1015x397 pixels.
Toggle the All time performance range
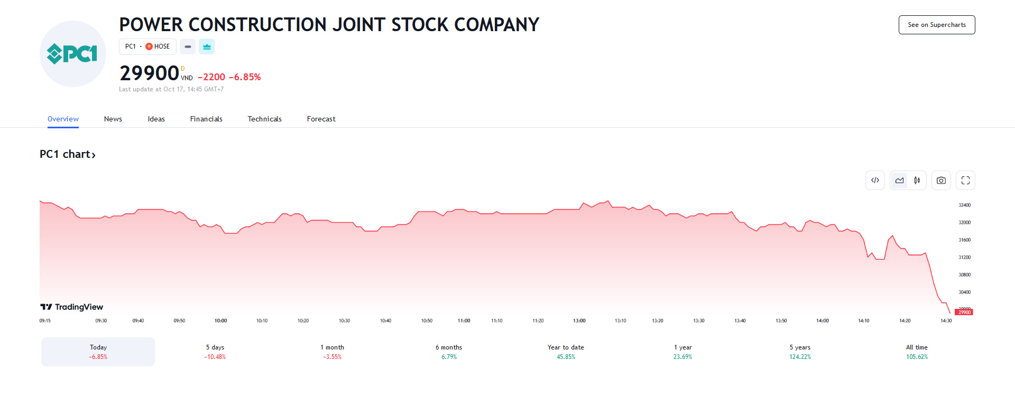[917, 351]
